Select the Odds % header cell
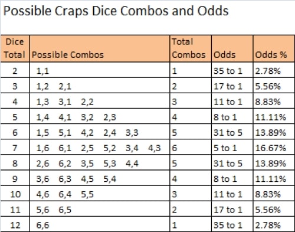The height and width of the screenshot is (232, 295). (x=274, y=48)
